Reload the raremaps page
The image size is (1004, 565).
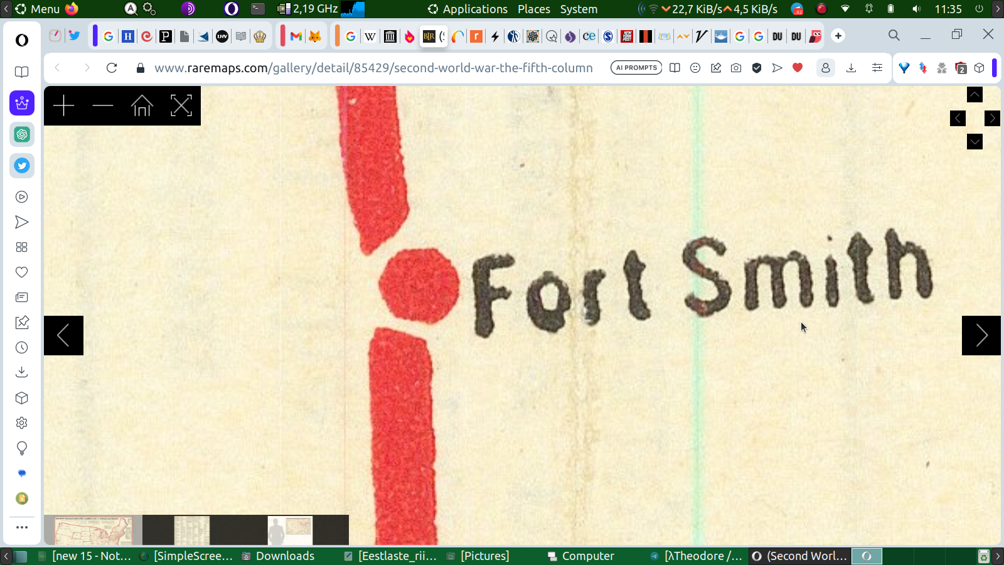[112, 68]
